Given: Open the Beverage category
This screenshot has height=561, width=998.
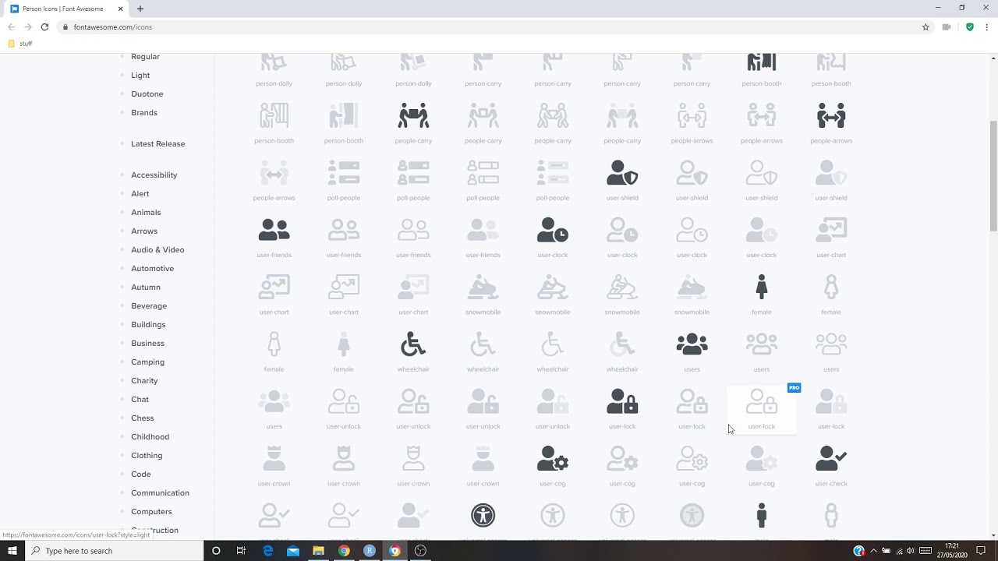Looking at the screenshot, I should pyautogui.click(x=149, y=306).
